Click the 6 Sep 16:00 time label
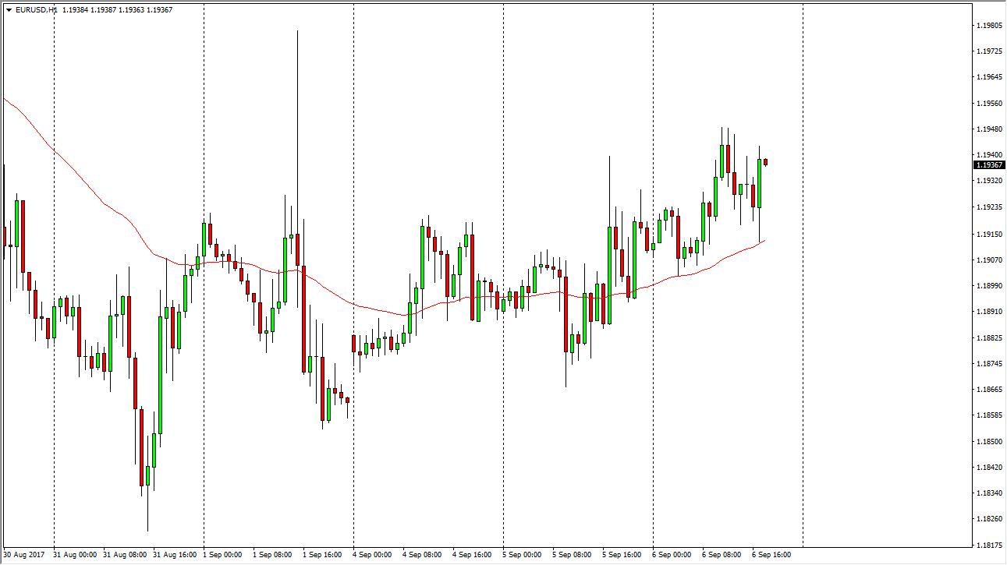The image size is (1007, 565). pyautogui.click(x=772, y=555)
